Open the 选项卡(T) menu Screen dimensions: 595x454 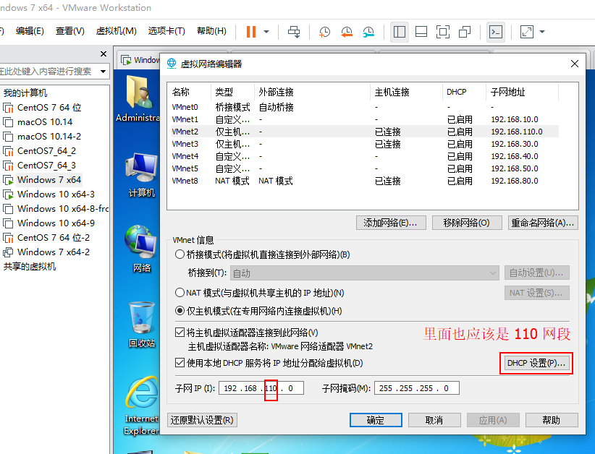[x=166, y=31]
